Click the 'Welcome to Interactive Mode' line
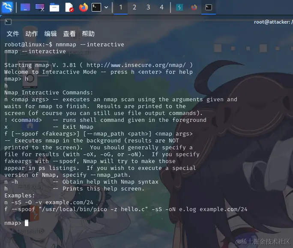The height and width of the screenshot is (248, 293). pyautogui.click(x=98, y=72)
